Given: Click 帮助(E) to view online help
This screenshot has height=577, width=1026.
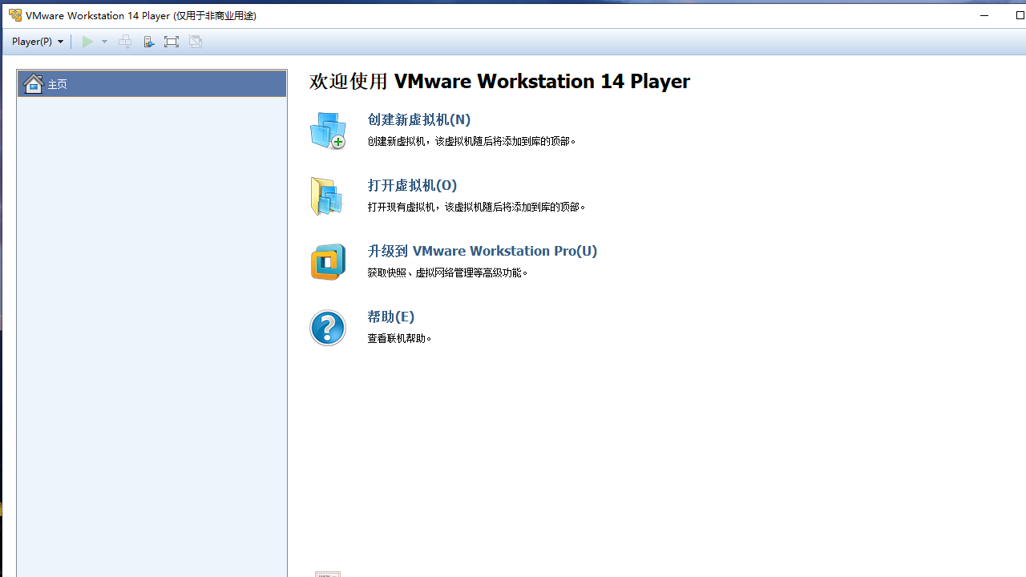Looking at the screenshot, I should tap(390, 317).
